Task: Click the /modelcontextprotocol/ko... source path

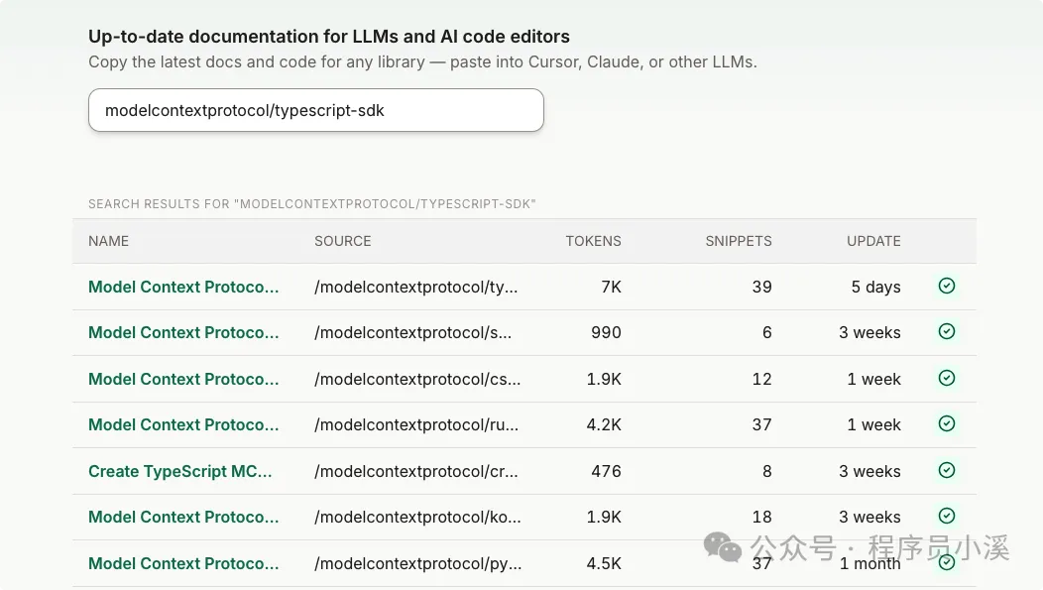Action: 416,517
